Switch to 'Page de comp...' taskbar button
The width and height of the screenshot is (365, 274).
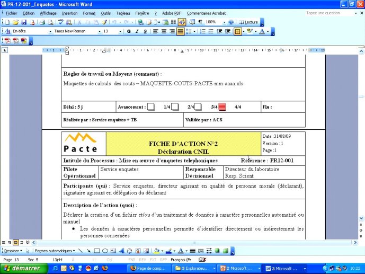point(148,268)
